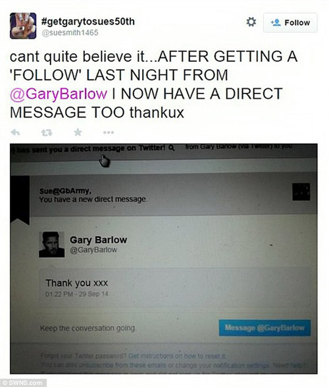Open Gary Barlow's profile picture in email
329x387 pixels.
52,244
